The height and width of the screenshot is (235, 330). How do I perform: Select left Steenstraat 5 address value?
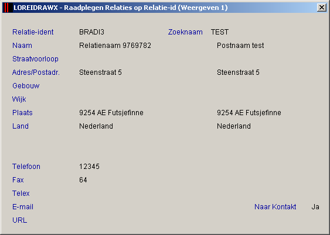click(100, 72)
